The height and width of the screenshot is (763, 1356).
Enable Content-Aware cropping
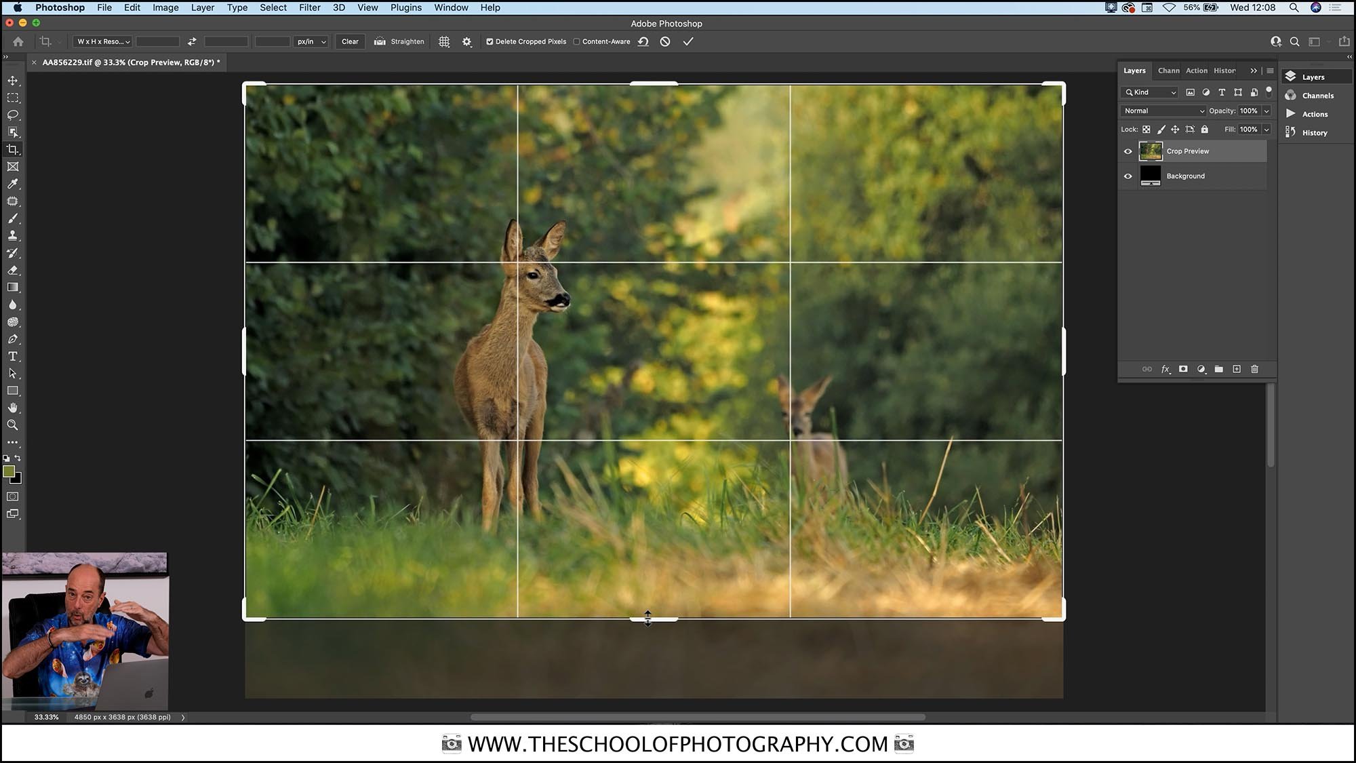point(576,41)
